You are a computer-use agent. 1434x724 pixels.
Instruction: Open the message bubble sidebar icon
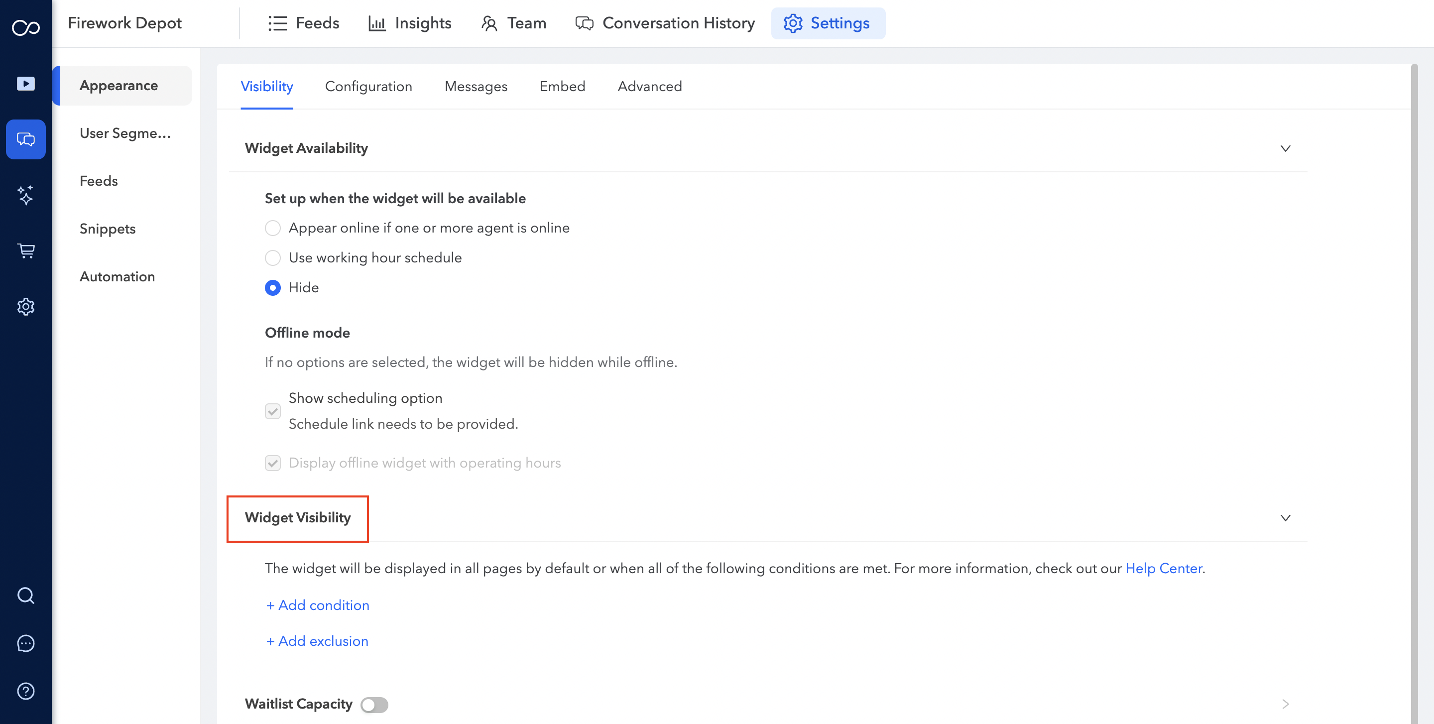coord(25,643)
